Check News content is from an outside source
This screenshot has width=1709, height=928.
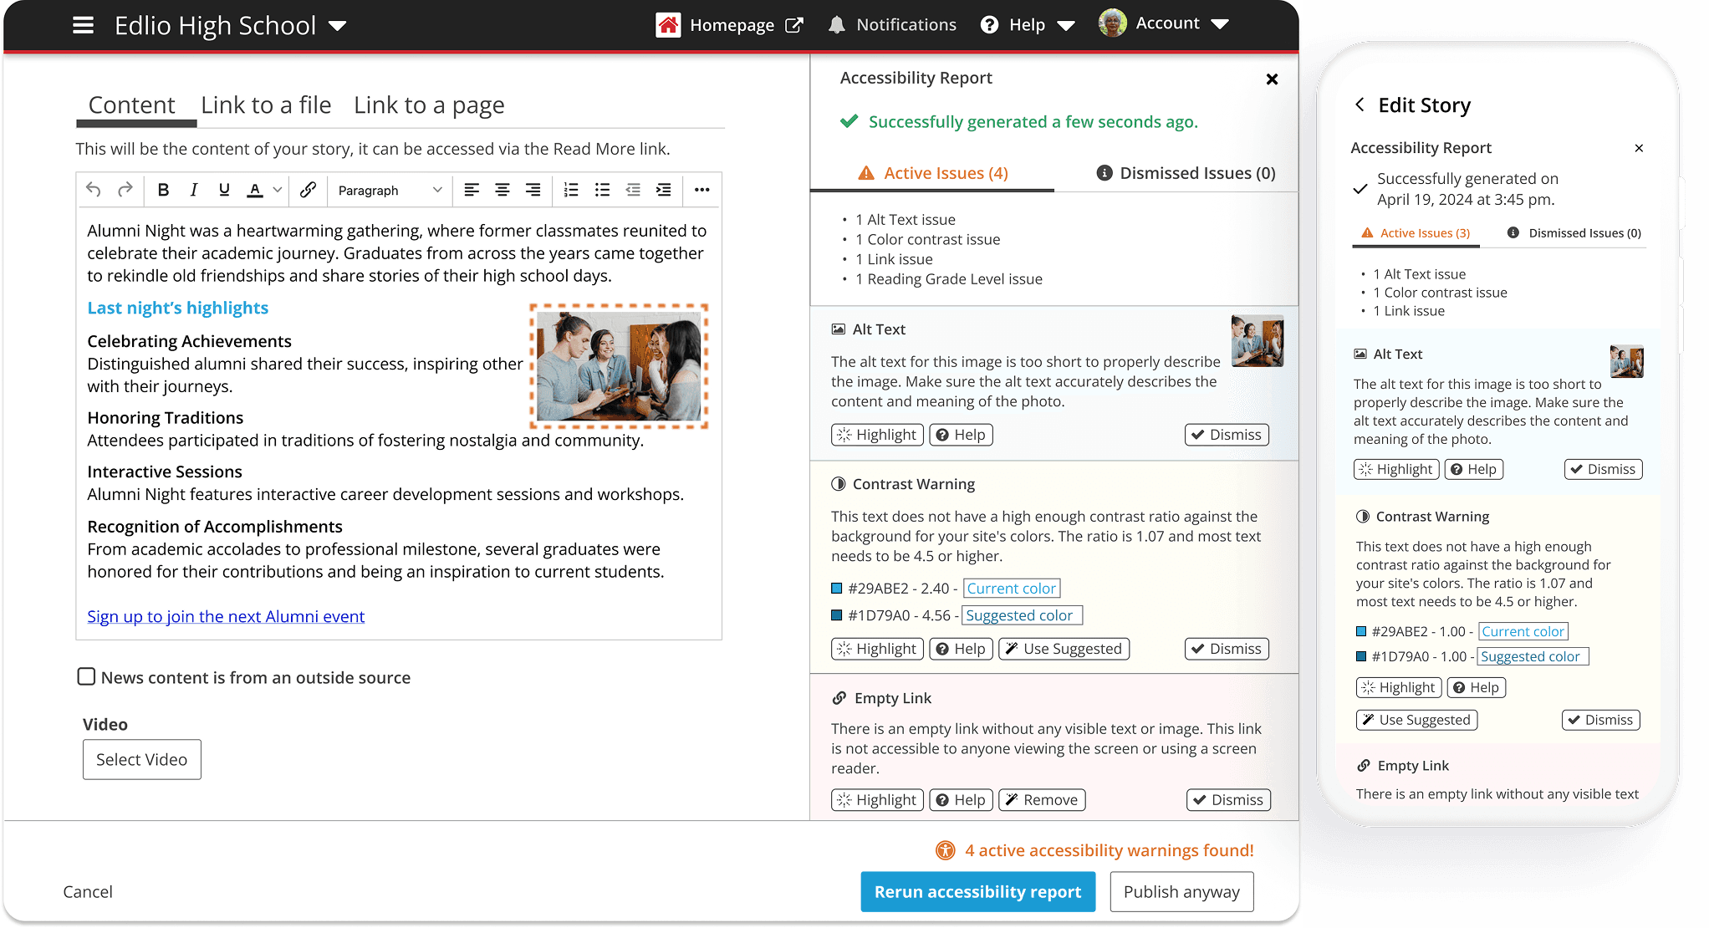click(x=86, y=676)
